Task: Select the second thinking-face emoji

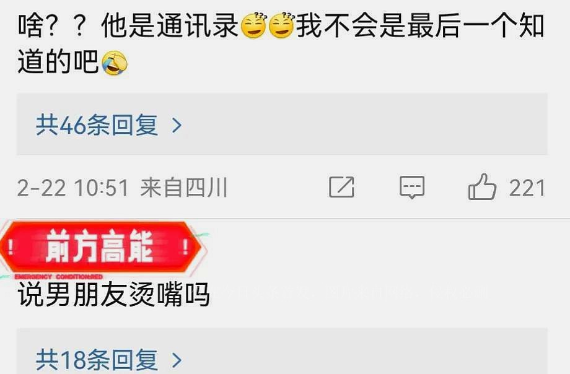Action: coord(282,25)
